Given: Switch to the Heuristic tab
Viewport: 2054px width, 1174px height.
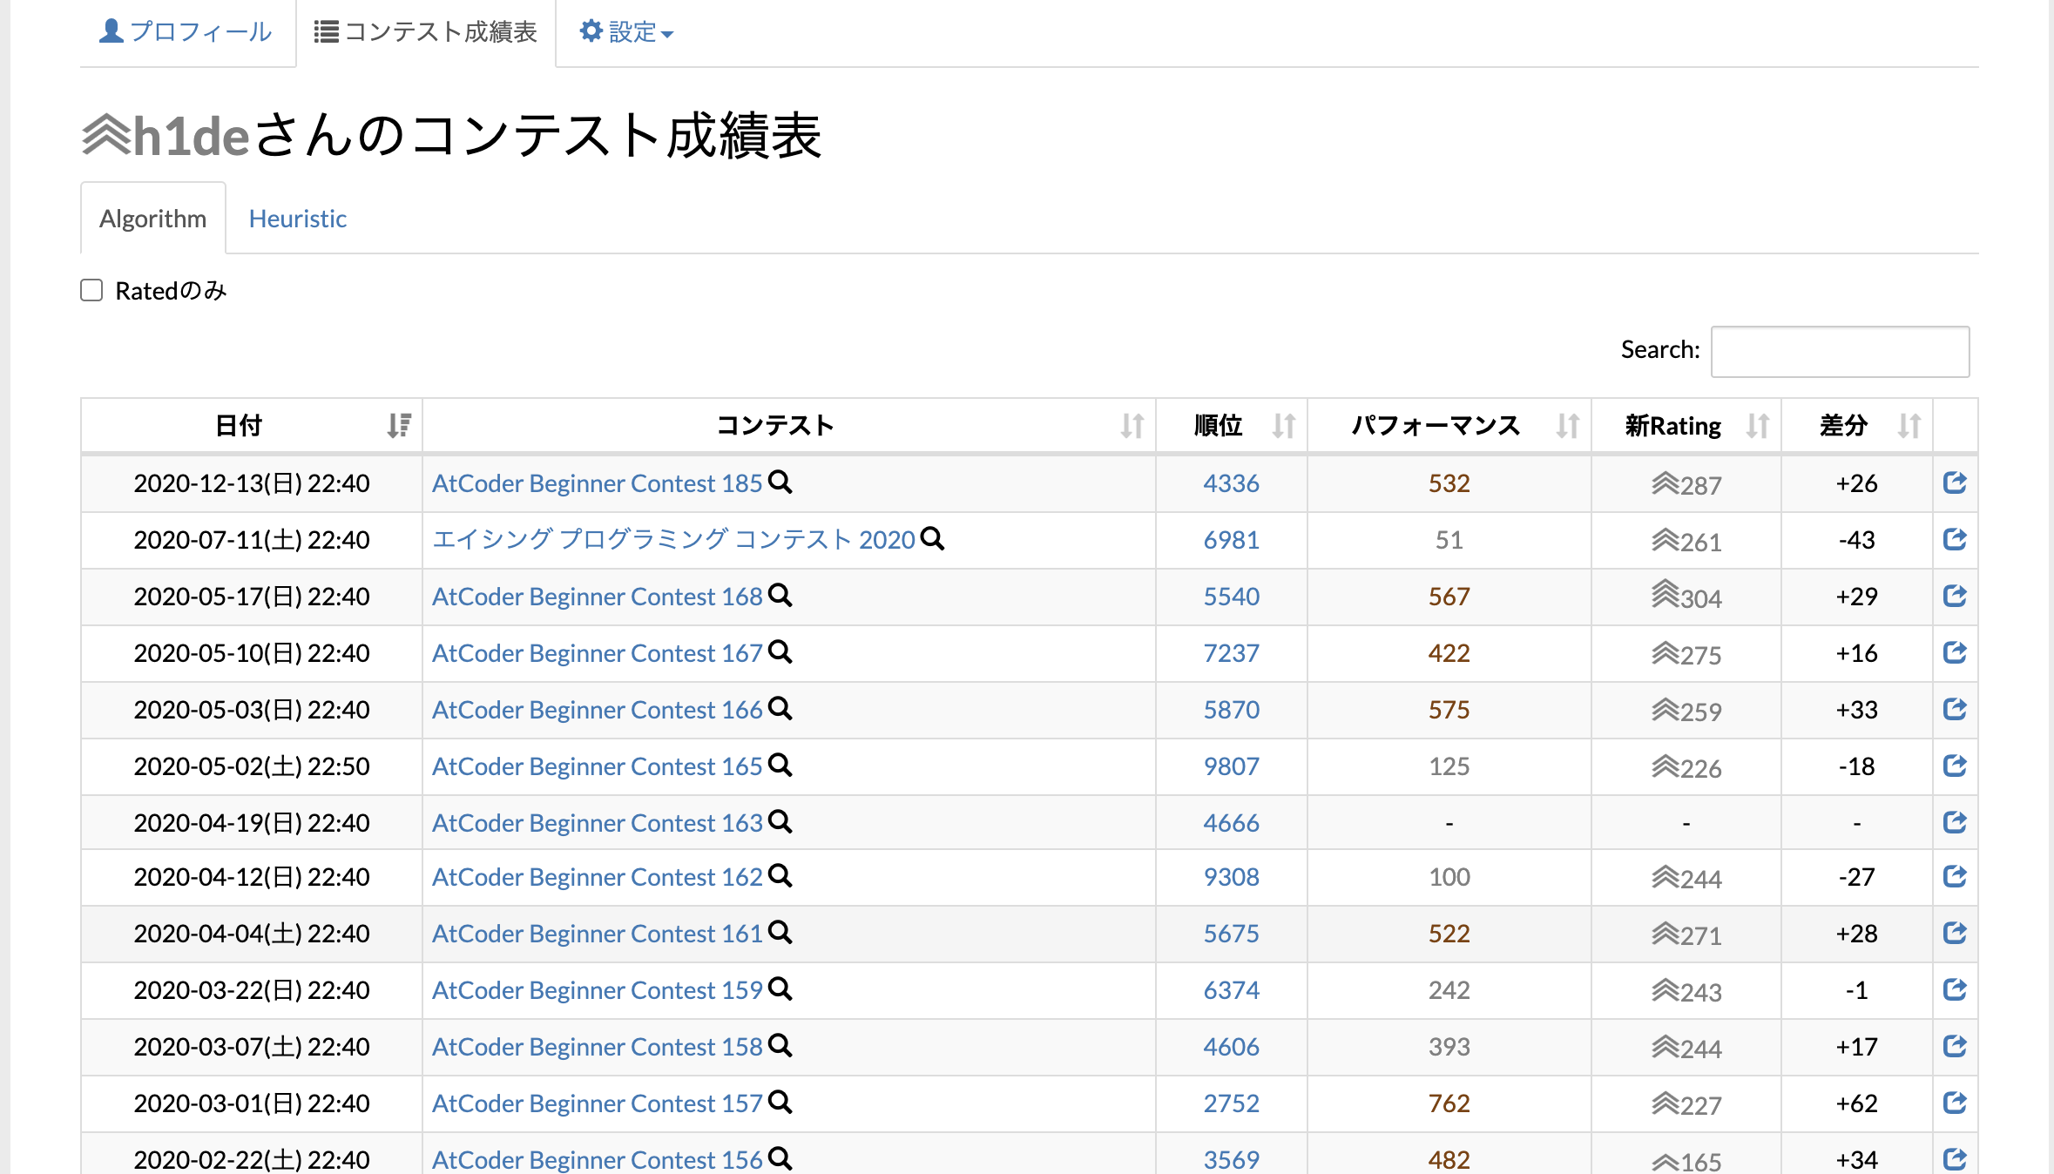Looking at the screenshot, I should pyautogui.click(x=297, y=219).
